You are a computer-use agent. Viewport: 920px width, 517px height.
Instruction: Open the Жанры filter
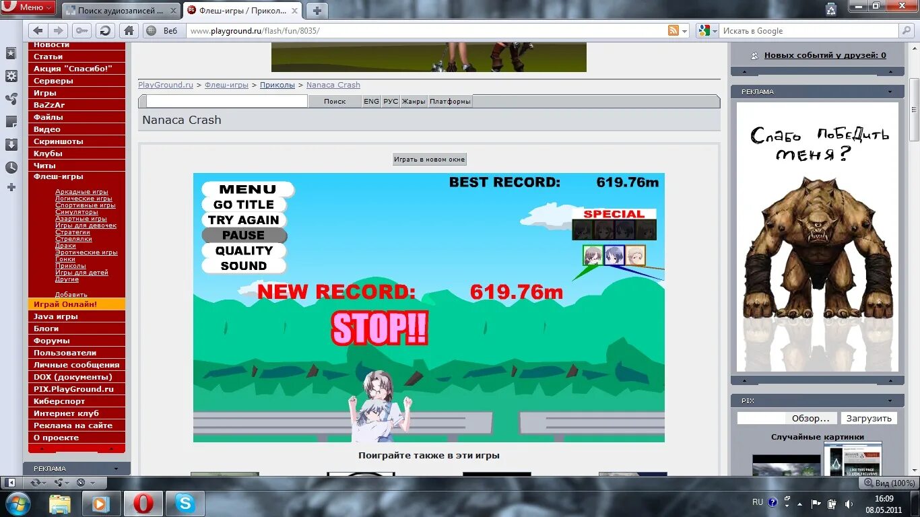point(414,102)
